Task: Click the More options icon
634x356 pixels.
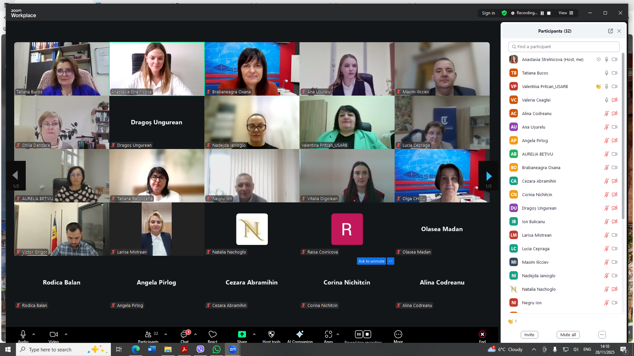Action: pos(398,335)
